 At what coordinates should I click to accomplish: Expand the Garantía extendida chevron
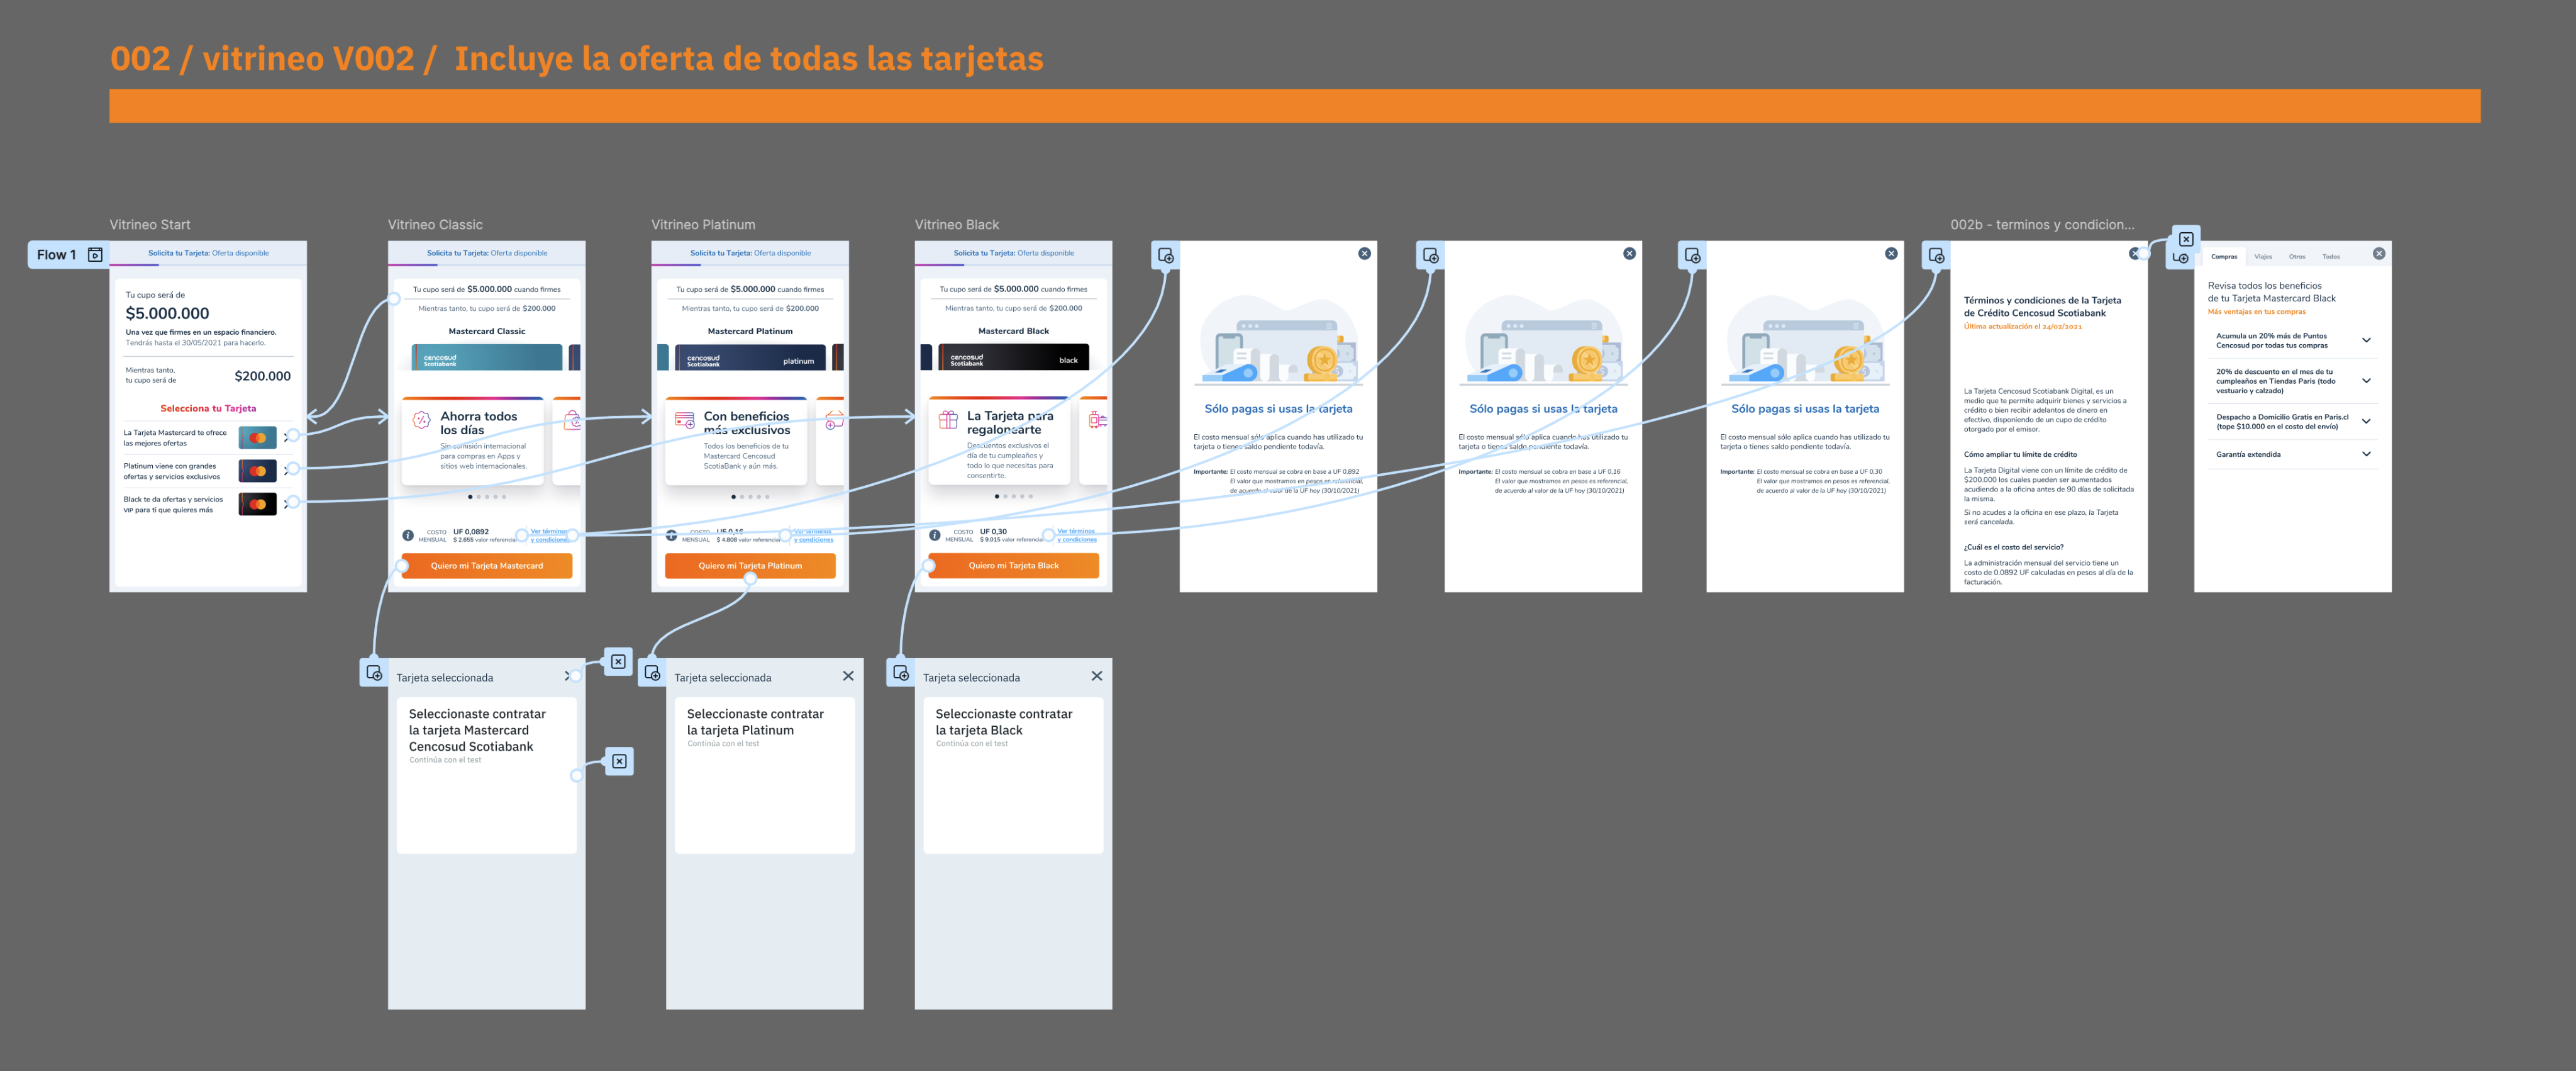click(2366, 454)
